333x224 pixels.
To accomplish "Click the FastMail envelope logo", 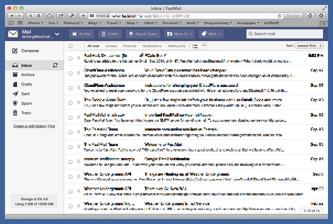I will 13,34.
